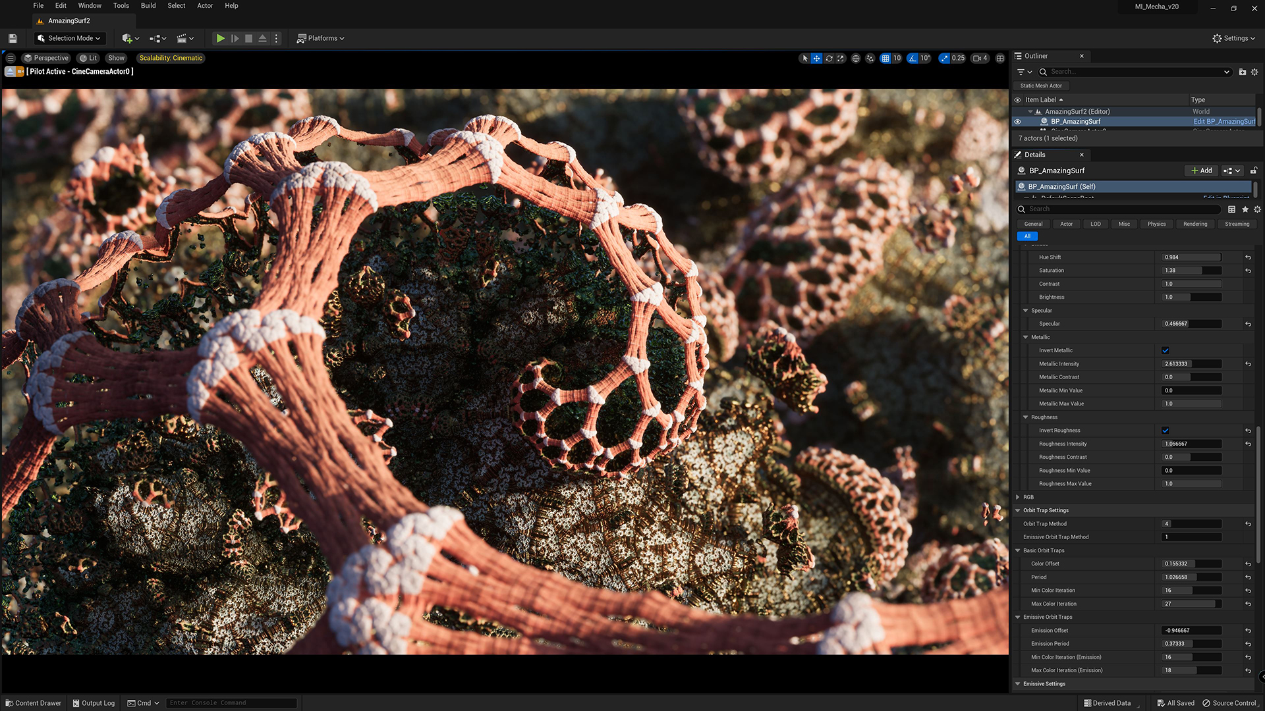The image size is (1265, 711).
Task: Open the Details property matrix grid icon
Action: (1231, 209)
